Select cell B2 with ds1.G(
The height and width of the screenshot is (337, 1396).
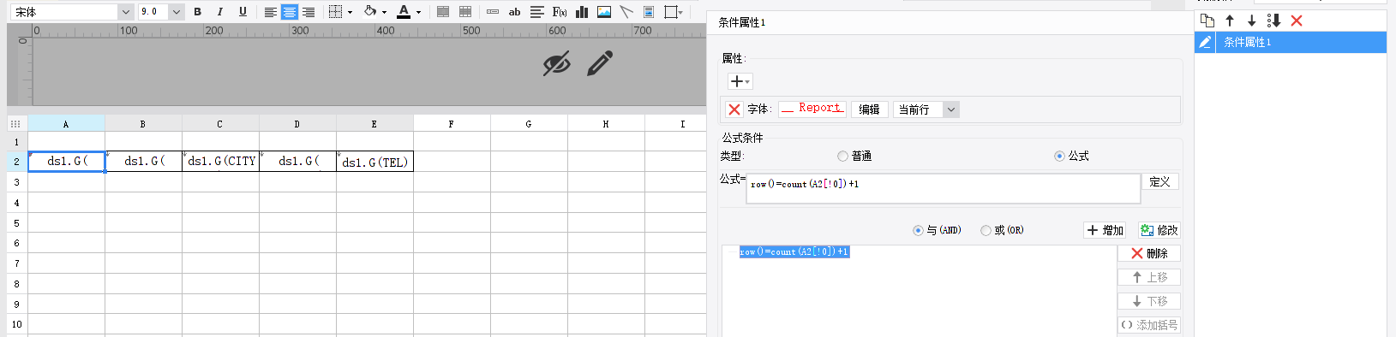pos(144,161)
